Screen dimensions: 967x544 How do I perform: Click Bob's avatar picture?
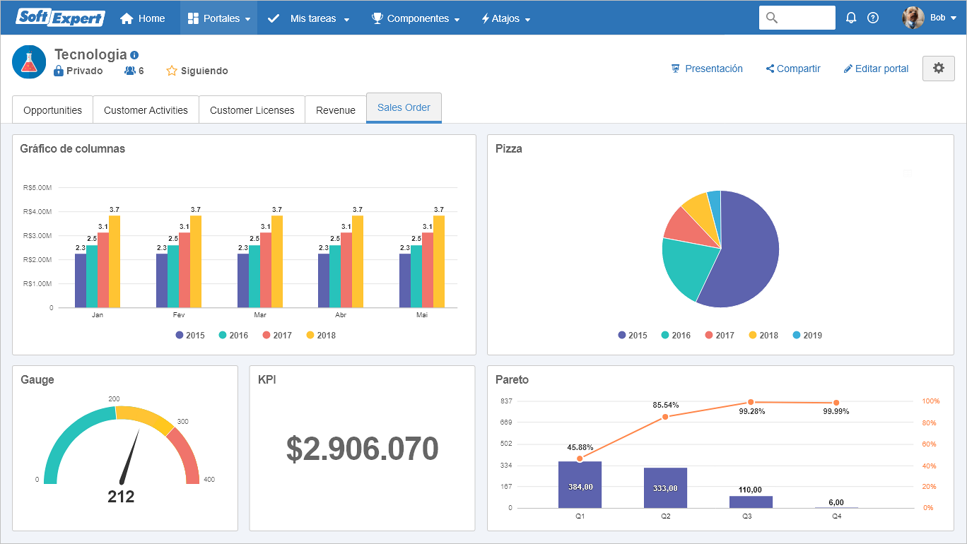point(913,18)
